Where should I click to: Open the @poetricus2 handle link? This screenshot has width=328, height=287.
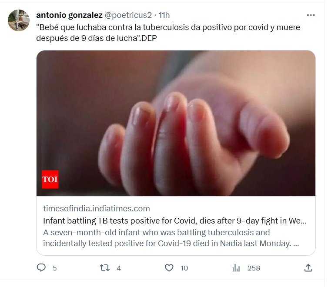tap(128, 15)
